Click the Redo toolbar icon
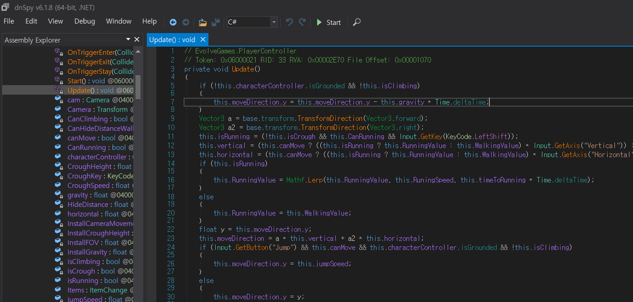 [x=302, y=22]
